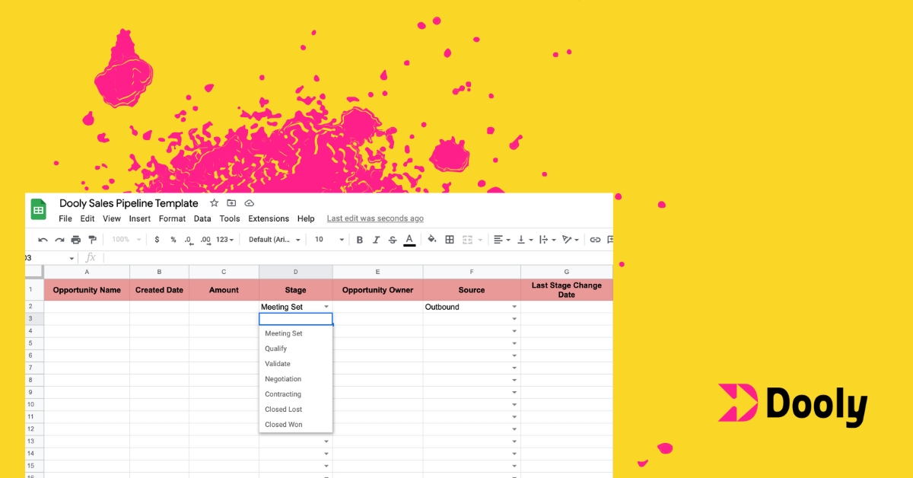Select the Amount header cell
The image size is (913, 478).
(224, 290)
